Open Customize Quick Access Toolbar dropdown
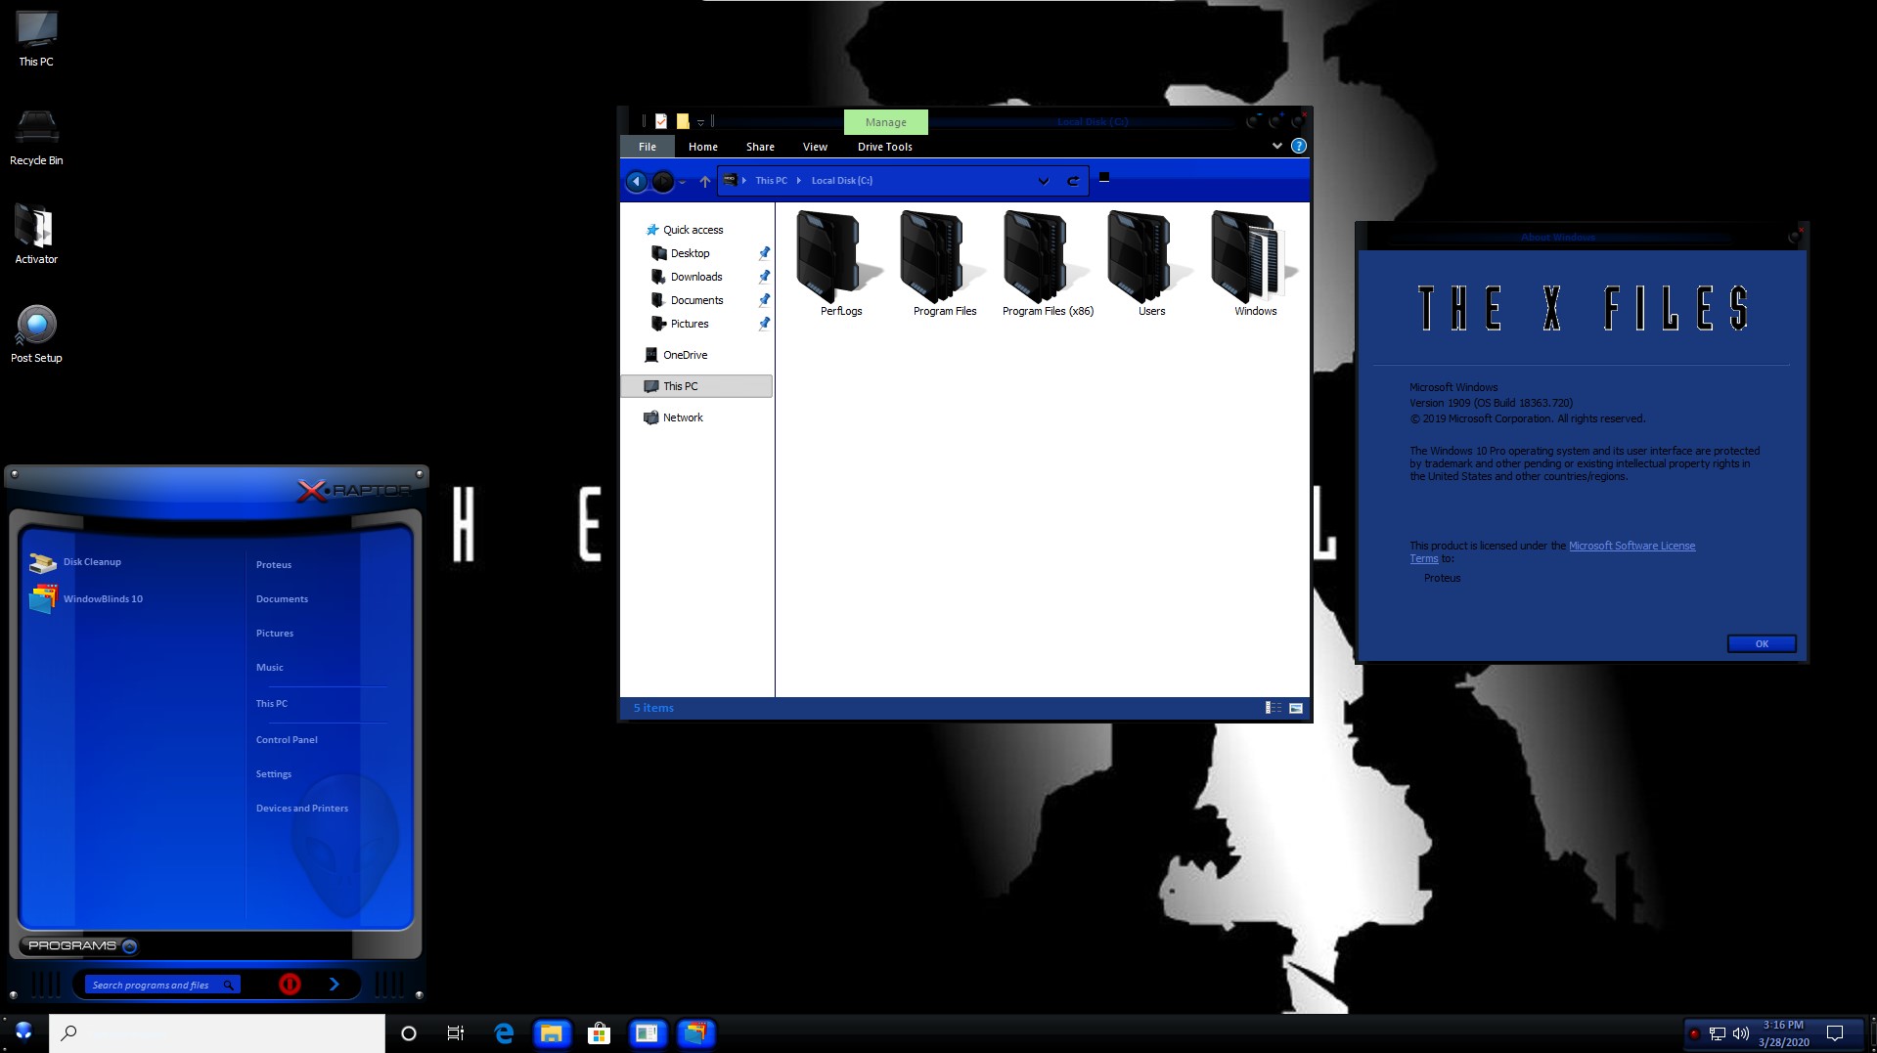Viewport: 1877px width, 1053px height. (x=700, y=122)
